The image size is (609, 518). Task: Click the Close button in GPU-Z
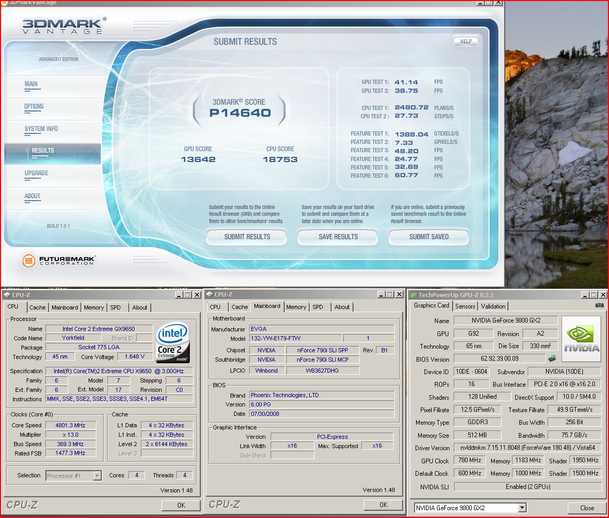point(587,508)
